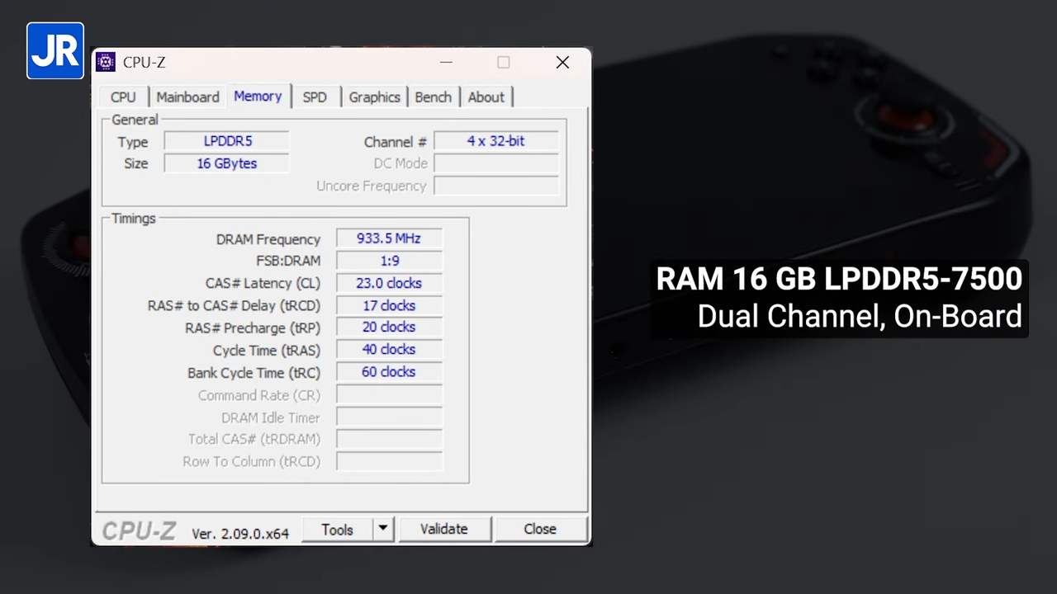This screenshot has height=594, width=1057.
Task: Click the Size field showing 16 GBytes
Action: click(x=227, y=163)
